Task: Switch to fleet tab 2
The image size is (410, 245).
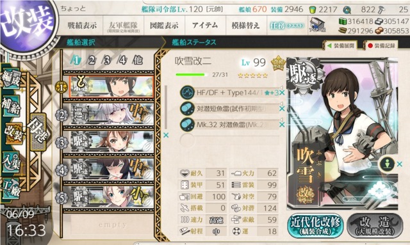Action: pos(92,60)
